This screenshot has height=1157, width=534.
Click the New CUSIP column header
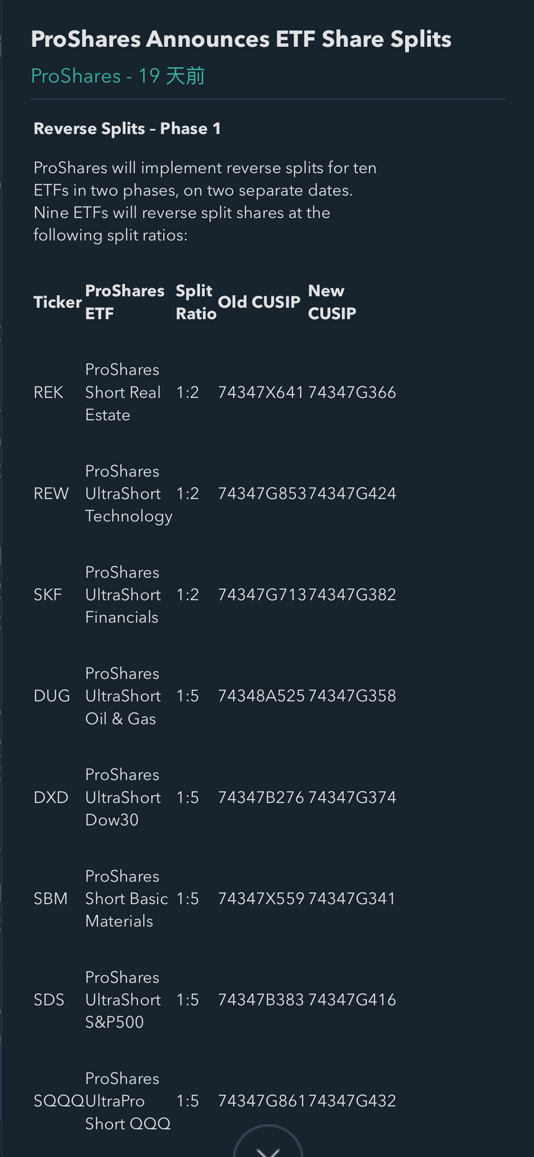(x=332, y=302)
